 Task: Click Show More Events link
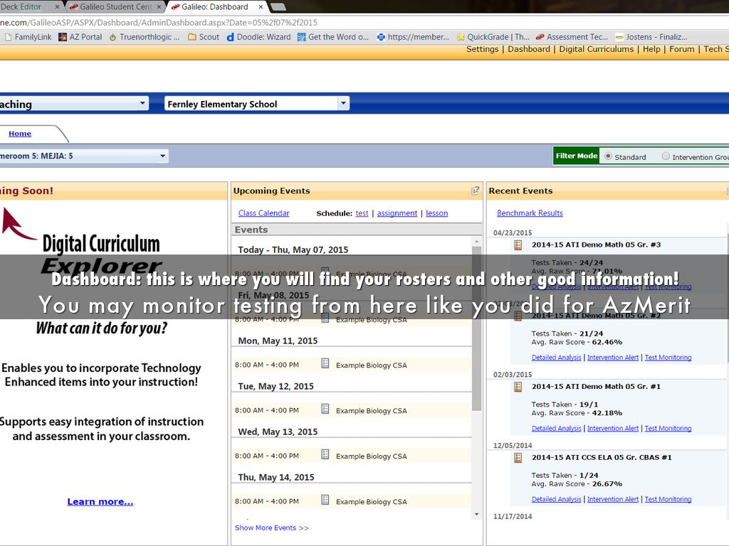click(272, 528)
